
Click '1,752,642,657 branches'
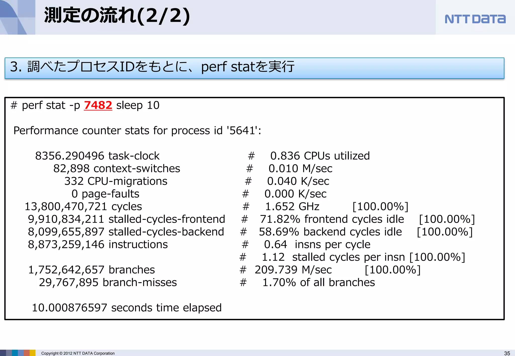click(x=92, y=270)
